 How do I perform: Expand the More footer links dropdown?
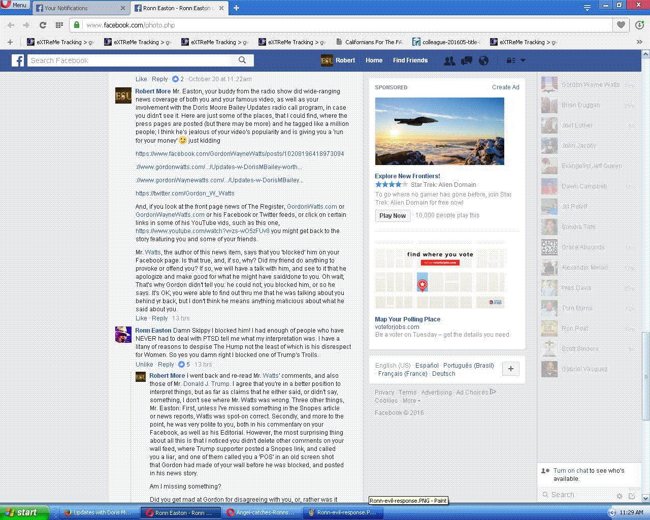(x=411, y=401)
